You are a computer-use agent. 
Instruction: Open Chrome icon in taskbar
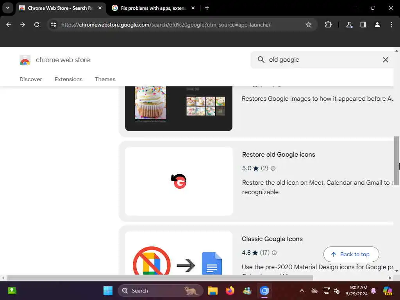coord(264,291)
